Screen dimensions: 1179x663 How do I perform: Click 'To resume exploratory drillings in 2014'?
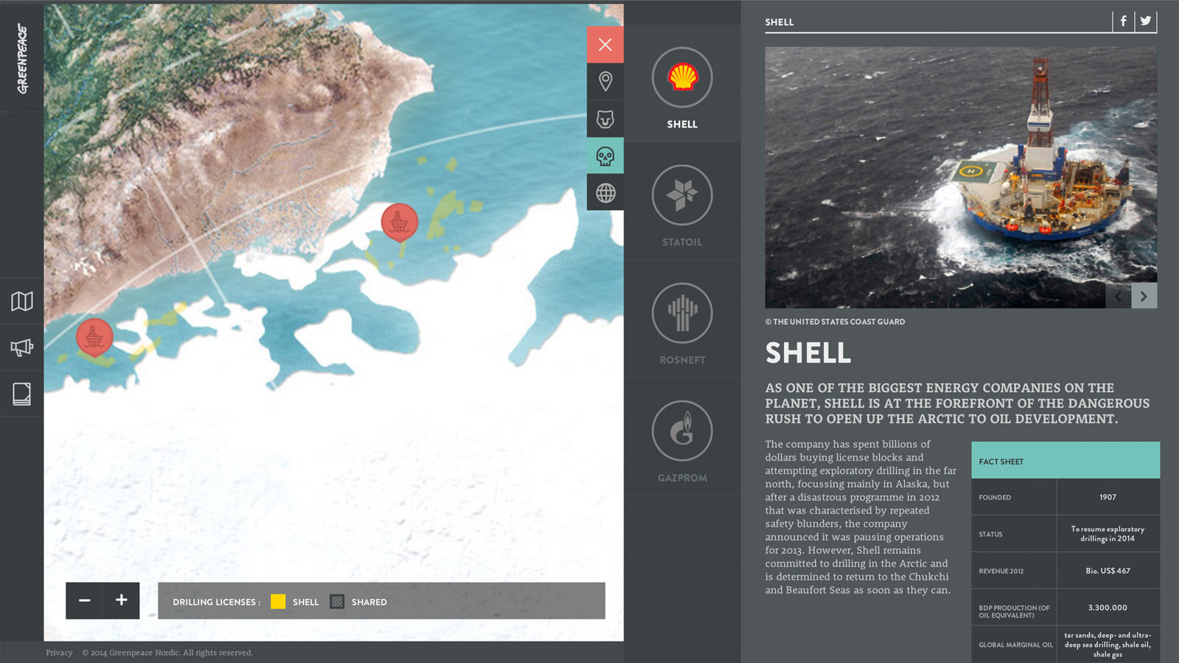click(1108, 534)
